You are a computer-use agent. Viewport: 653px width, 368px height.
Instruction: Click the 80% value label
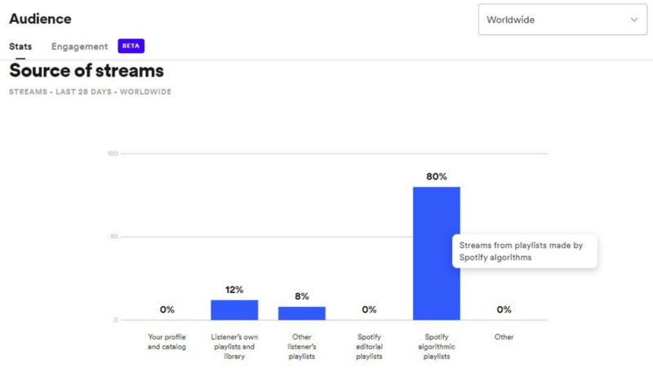pos(437,176)
